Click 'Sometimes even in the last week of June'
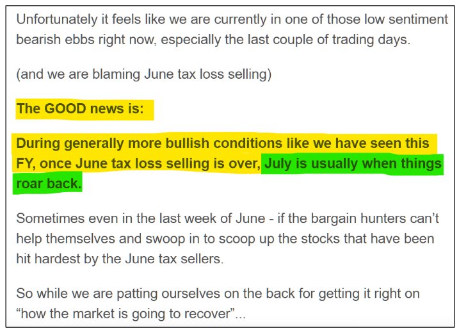 [x=141, y=218]
